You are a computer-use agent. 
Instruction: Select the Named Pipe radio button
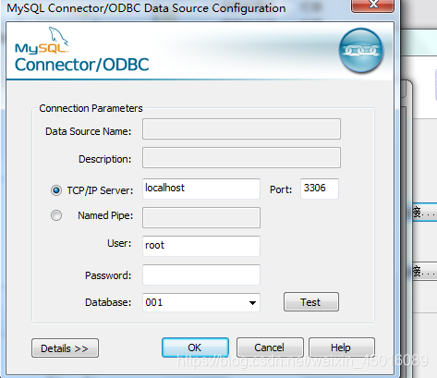[x=56, y=215]
